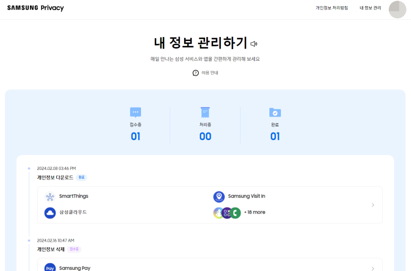The image size is (411, 271).
Task: Open the Samsung Privacy logo home link
Action: 35,8
